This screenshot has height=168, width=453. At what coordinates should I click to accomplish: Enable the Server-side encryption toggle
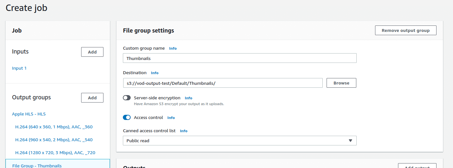(x=127, y=98)
